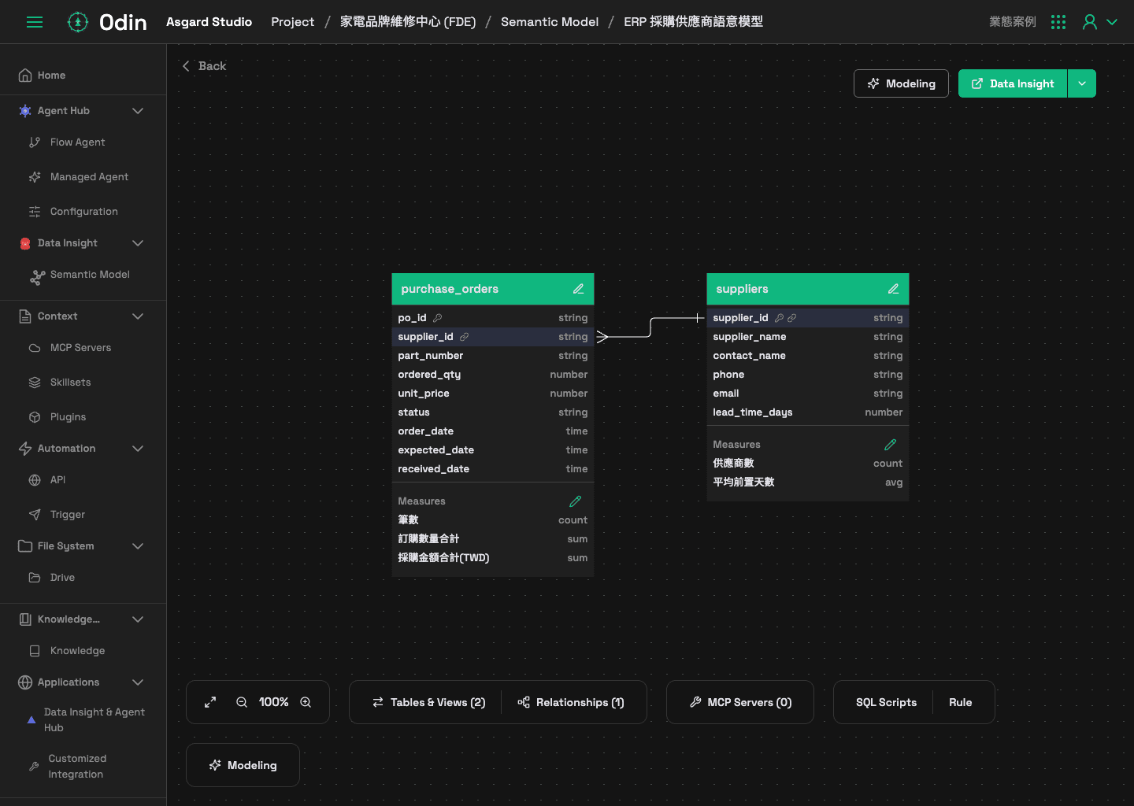Open Tables & Views (2) tab
Viewport: 1134px width, 806px height.
pos(429,702)
